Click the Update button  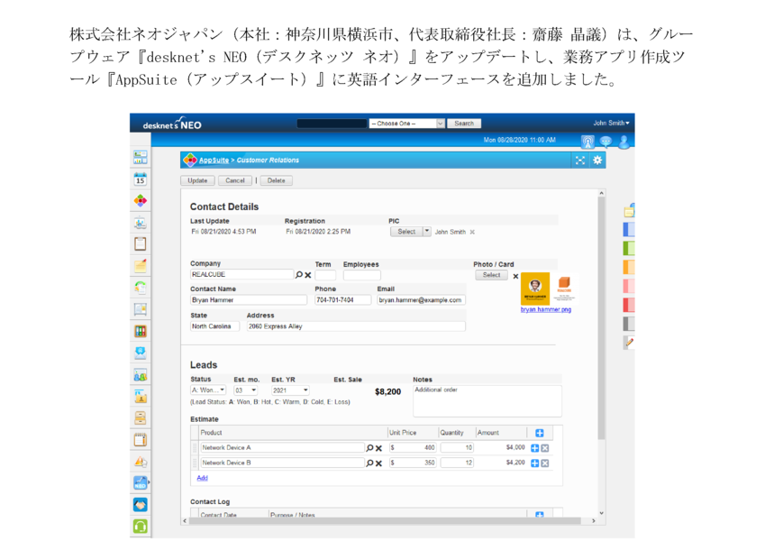(197, 180)
